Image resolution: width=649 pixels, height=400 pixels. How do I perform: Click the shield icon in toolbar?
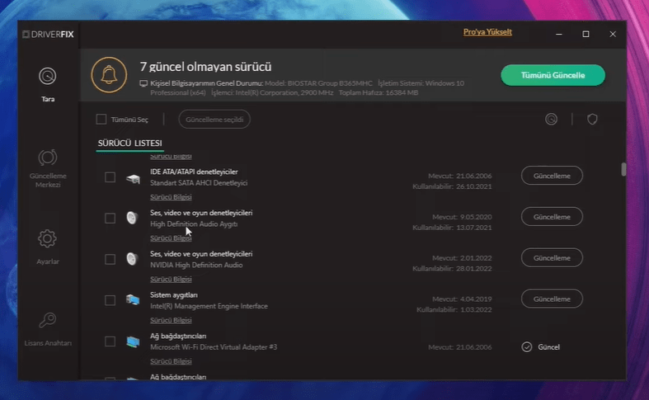point(592,120)
